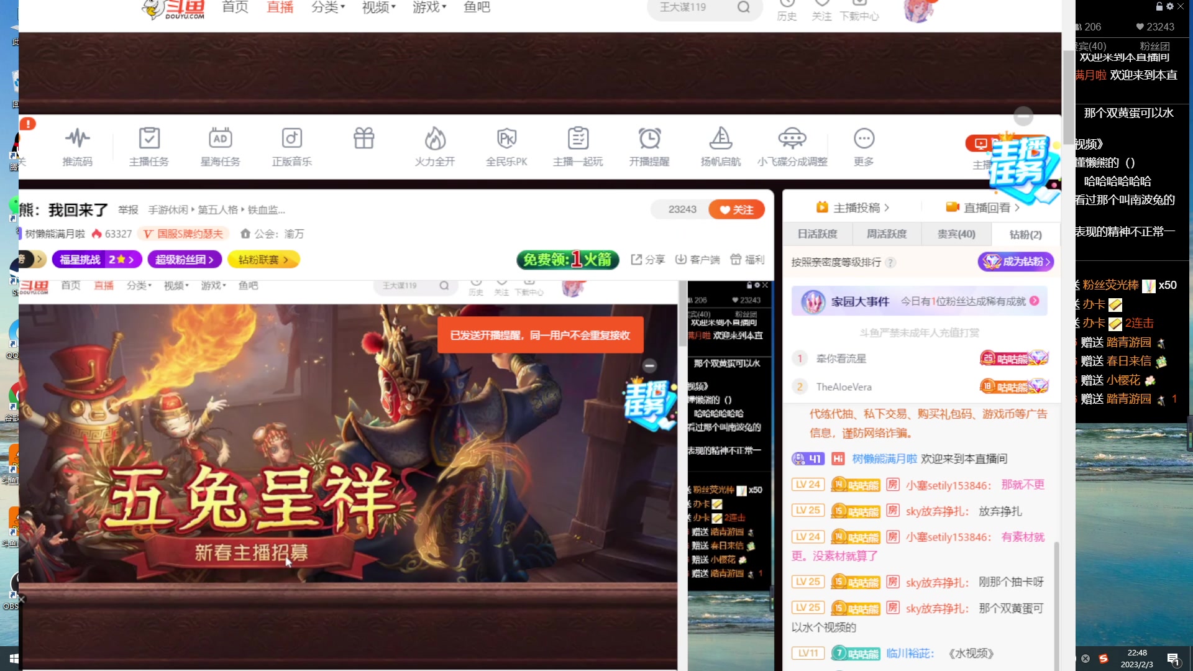Open the settings gear in the overlay chat window
Screen dimensions: 1193x671
pyautogui.click(x=1170, y=6)
